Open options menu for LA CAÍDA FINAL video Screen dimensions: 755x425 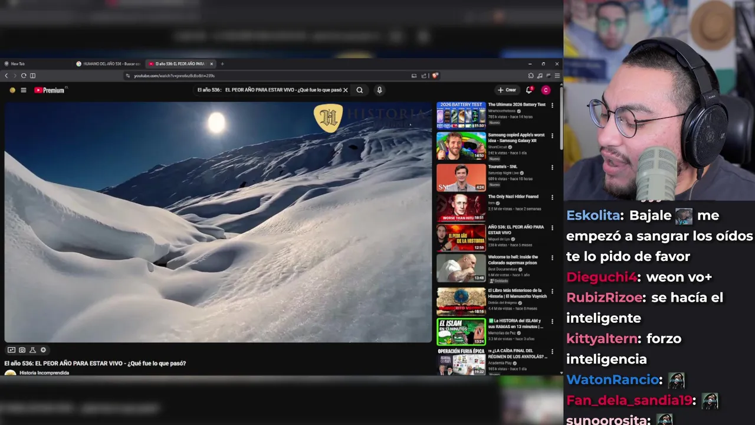[552, 352]
